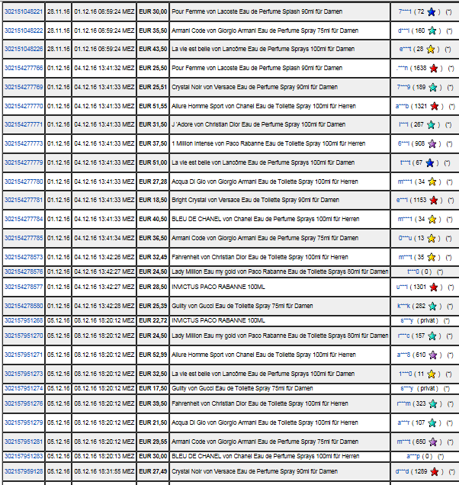The image size is (459, 485).
Task: Click the teal star beside feedback score 107
Action: coord(432,423)
